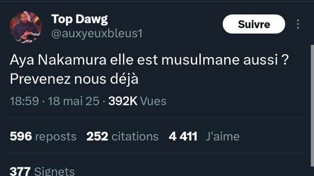Click the "J'aime" label
The image size is (314, 176).
tap(223, 137)
